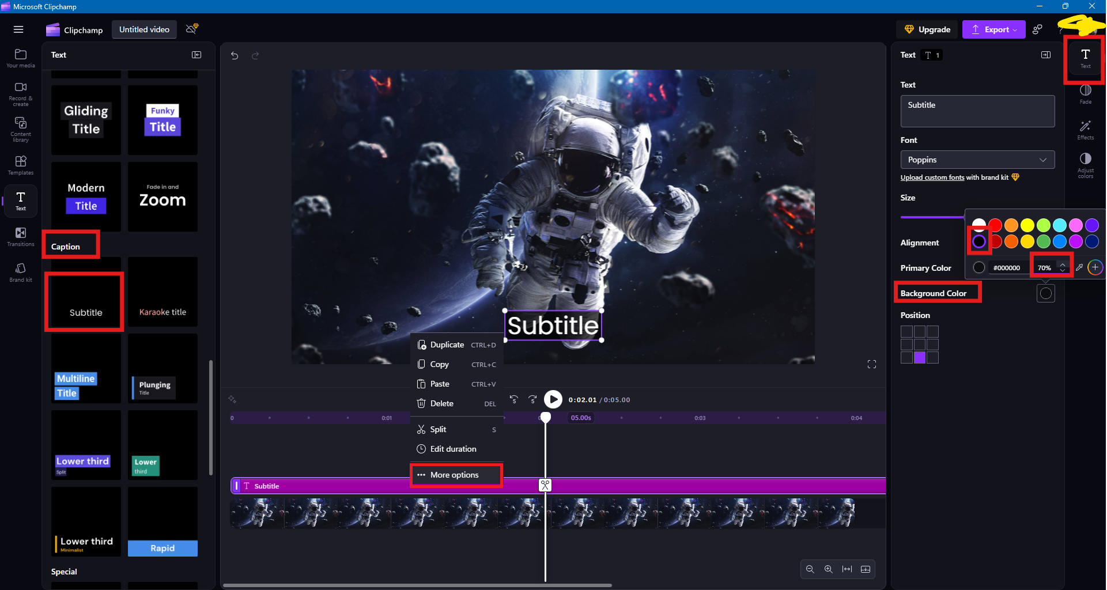Viewport: 1107px width, 590px height.
Task: Add custom color with plus swatch
Action: pyautogui.click(x=1095, y=267)
